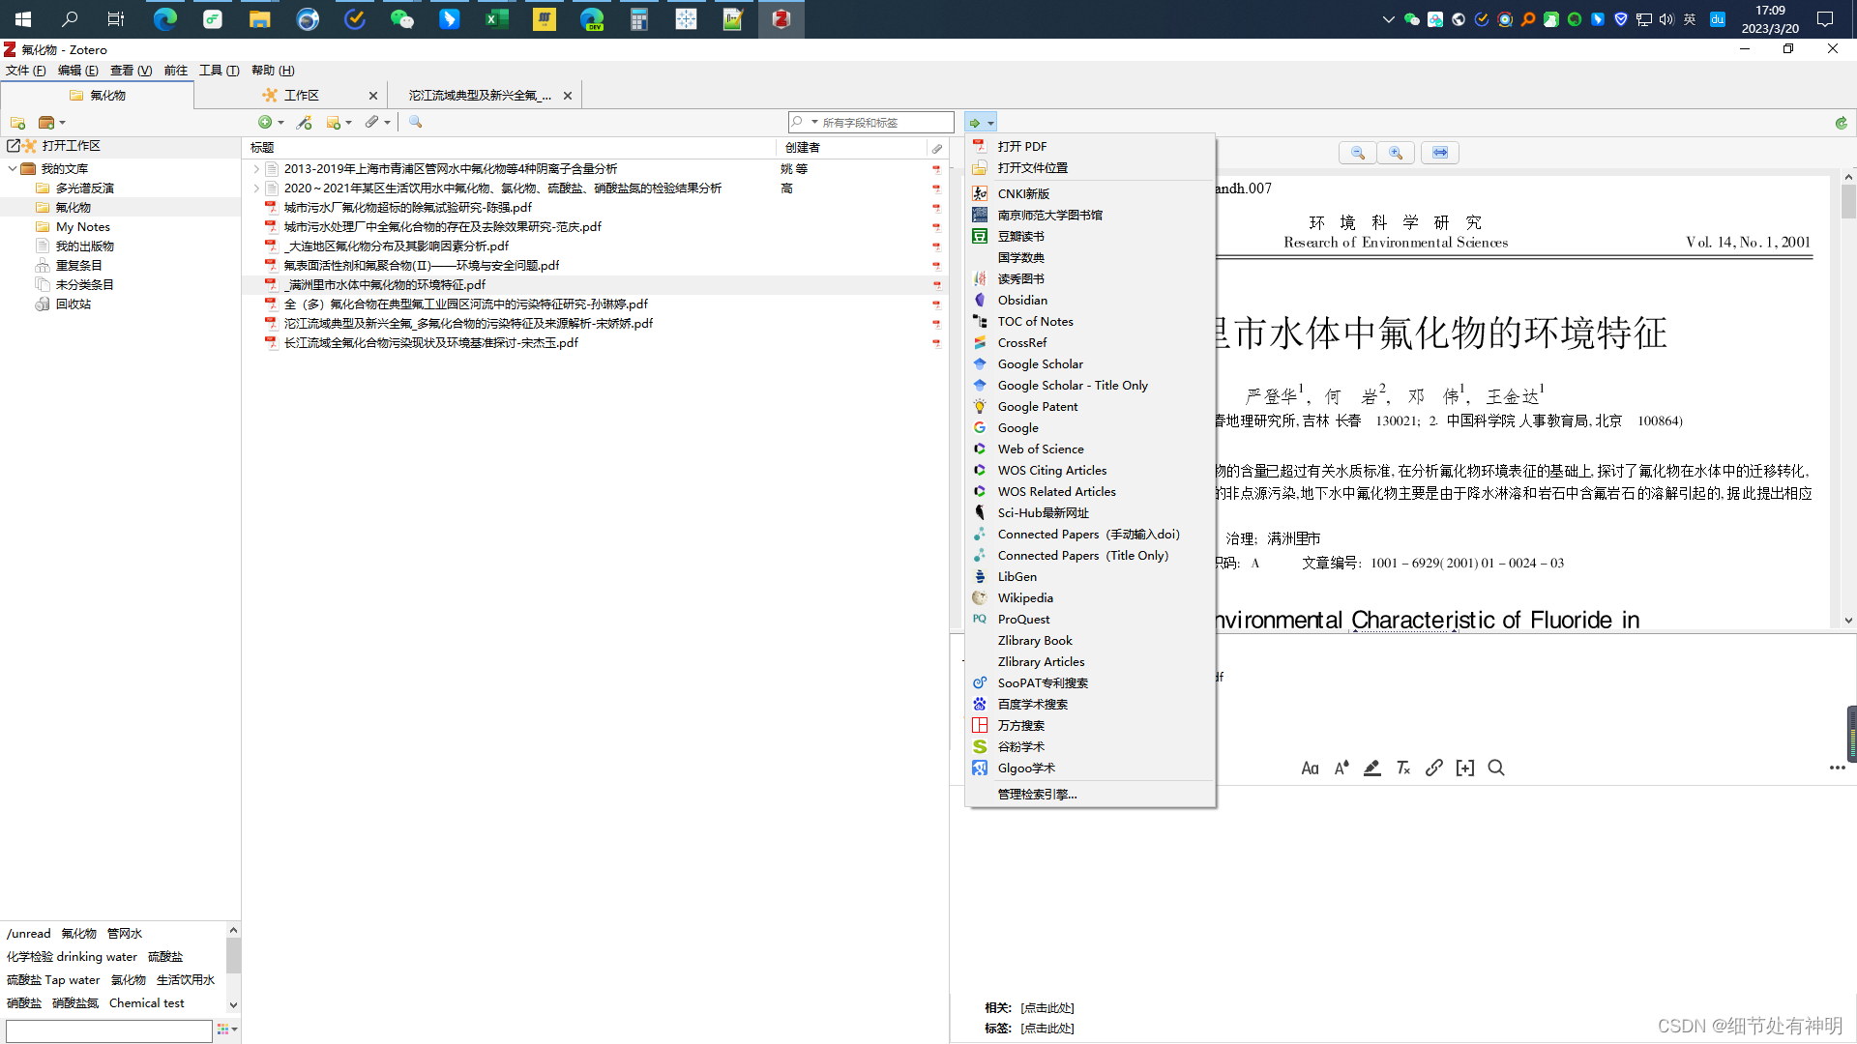Open the 文件 (F) menu
1857x1044 pixels.
(x=25, y=71)
